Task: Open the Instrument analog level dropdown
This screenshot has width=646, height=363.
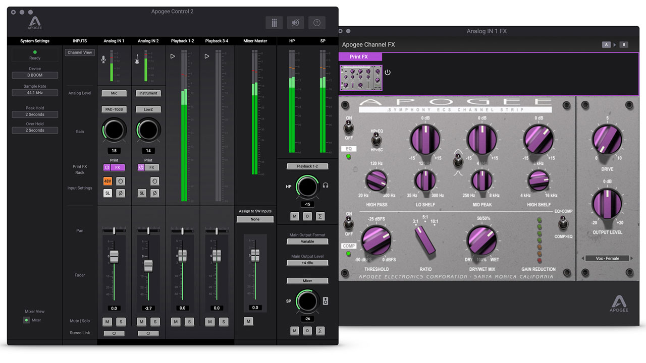Action: click(x=148, y=93)
